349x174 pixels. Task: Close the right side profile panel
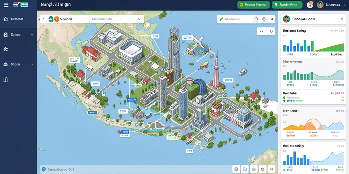(342, 19)
